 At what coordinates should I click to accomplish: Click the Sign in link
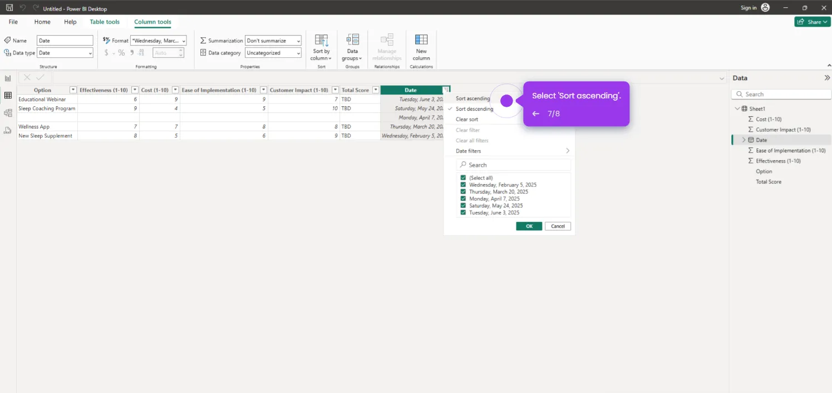coord(749,8)
